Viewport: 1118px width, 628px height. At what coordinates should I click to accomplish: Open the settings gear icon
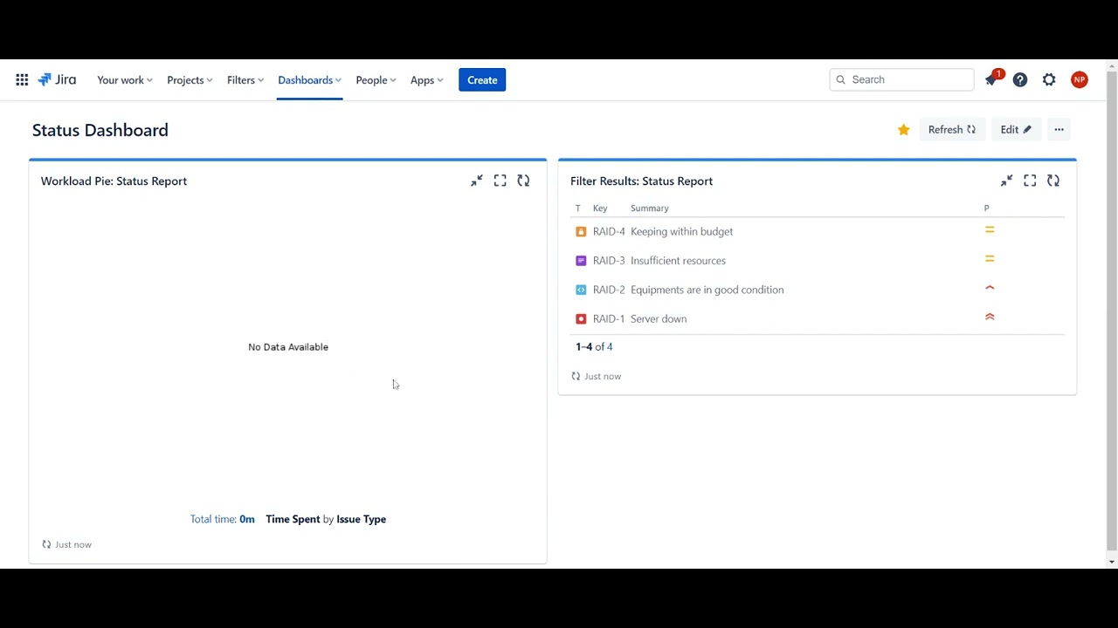(1049, 79)
